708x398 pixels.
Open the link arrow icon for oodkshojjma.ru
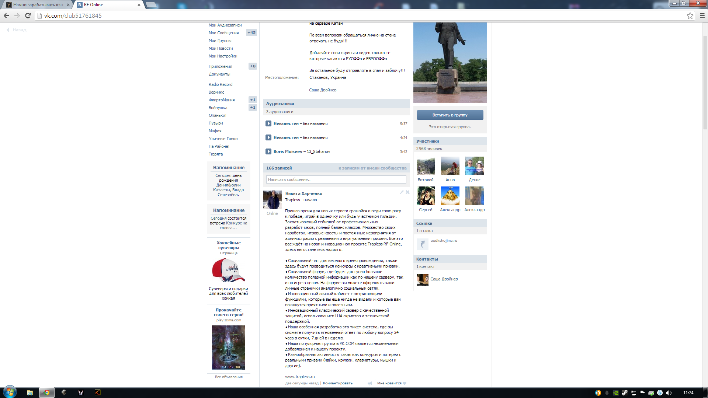click(x=422, y=244)
